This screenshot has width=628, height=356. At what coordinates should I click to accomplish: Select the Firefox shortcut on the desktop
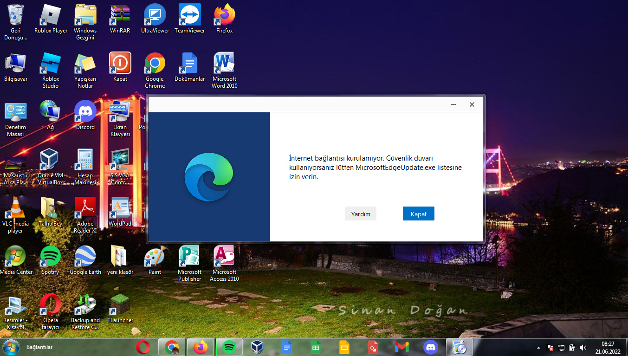pyautogui.click(x=225, y=19)
